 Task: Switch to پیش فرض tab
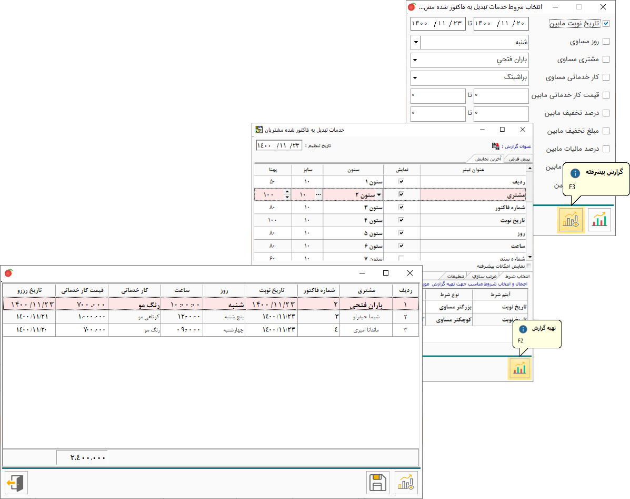coord(519,159)
